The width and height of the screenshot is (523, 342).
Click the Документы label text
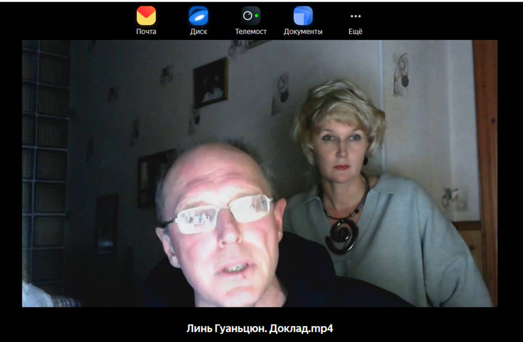(x=303, y=32)
